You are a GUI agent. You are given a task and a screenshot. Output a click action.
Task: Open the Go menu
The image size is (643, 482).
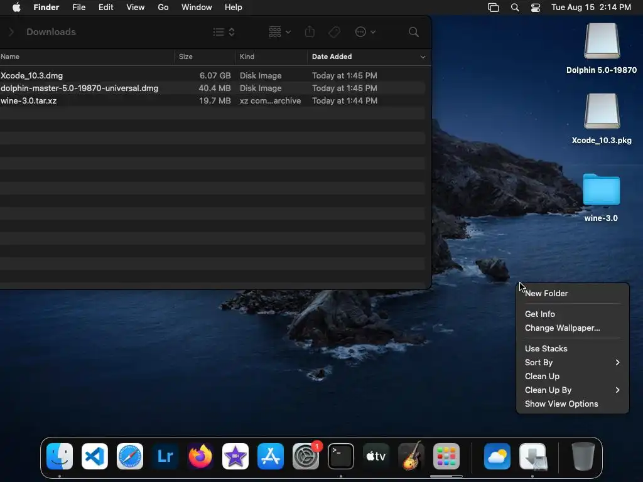(x=163, y=8)
